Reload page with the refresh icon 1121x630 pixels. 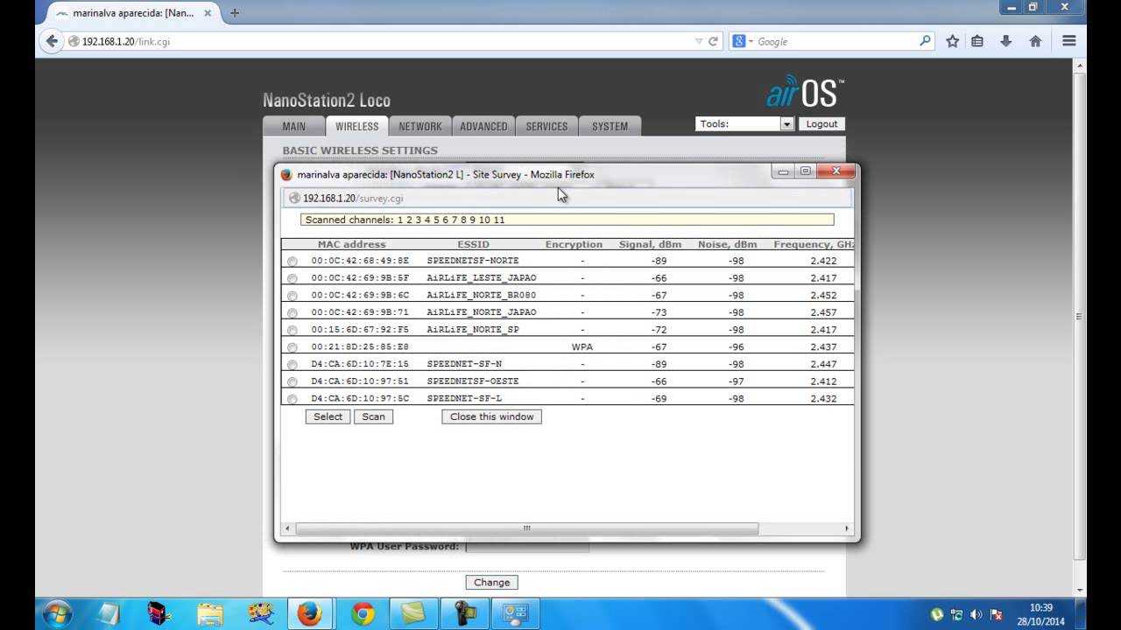pyautogui.click(x=714, y=41)
